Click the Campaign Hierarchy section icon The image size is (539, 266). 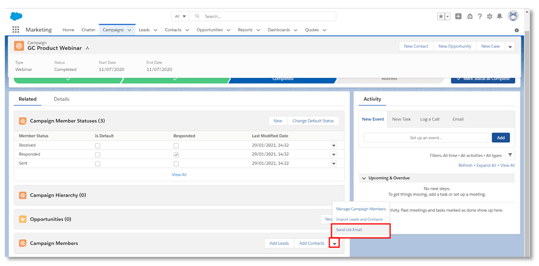(x=23, y=195)
